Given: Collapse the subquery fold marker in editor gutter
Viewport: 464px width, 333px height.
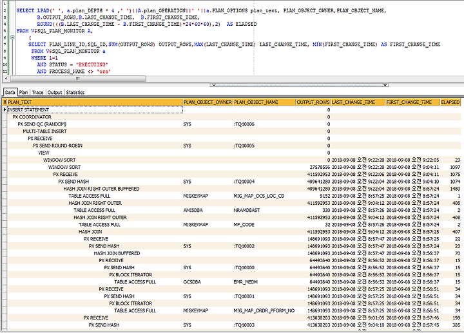Looking at the screenshot, I should (12, 37).
